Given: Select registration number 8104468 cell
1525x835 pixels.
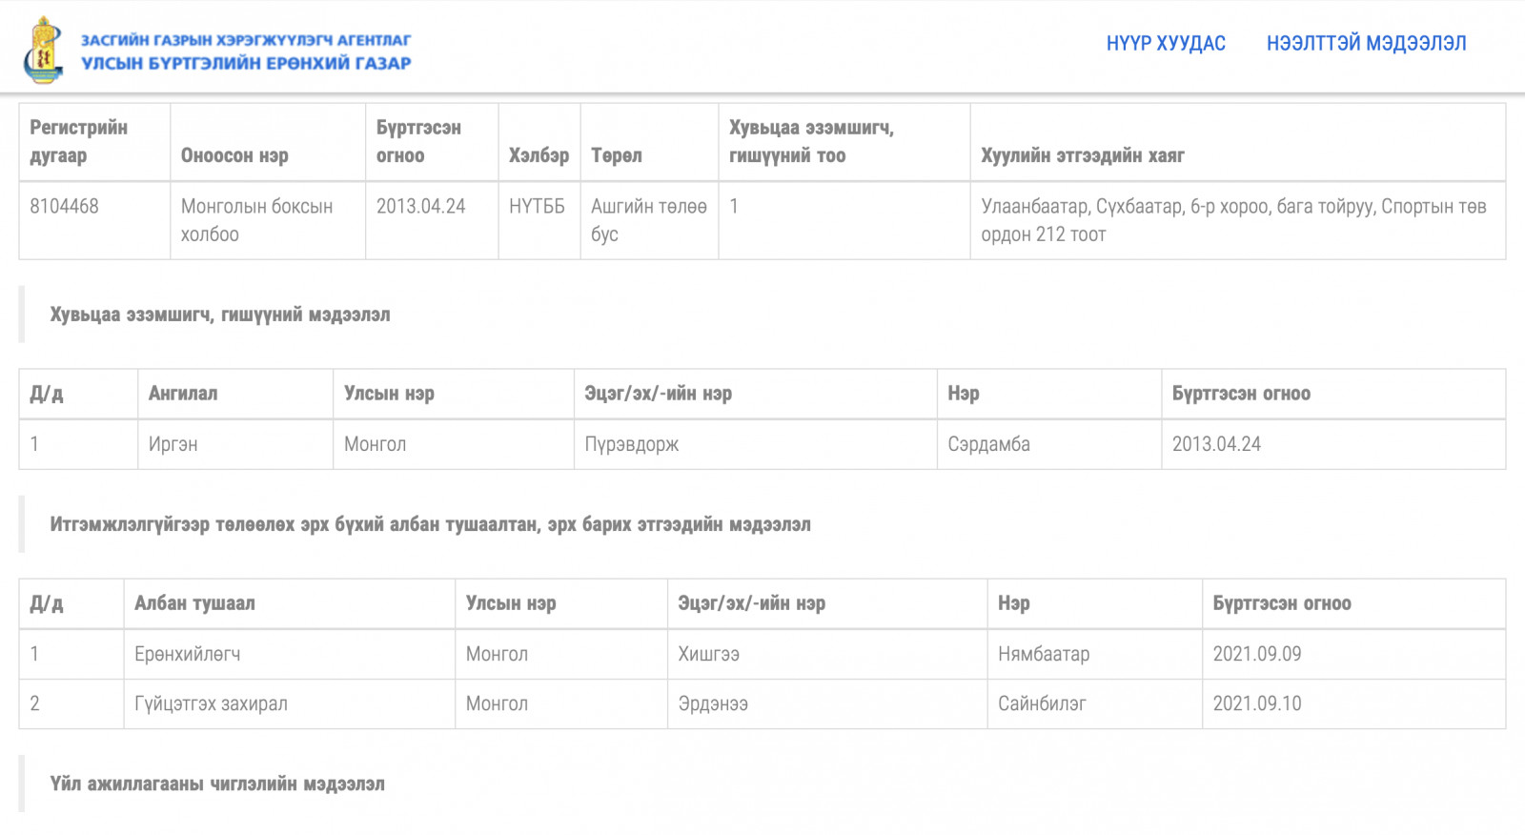Looking at the screenshot, I should [x=94, y=220].
